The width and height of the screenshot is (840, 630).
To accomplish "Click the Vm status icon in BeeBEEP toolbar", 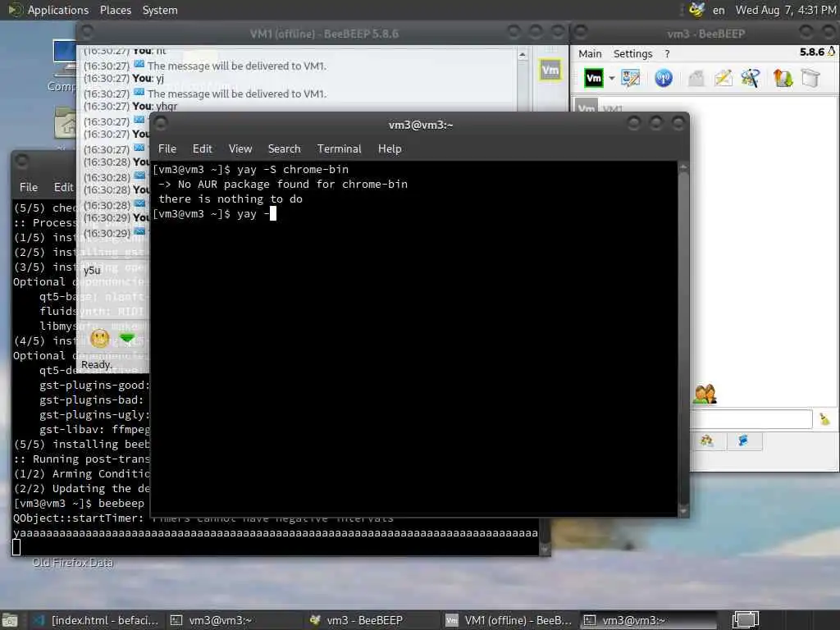I will [x=594, y=78].
